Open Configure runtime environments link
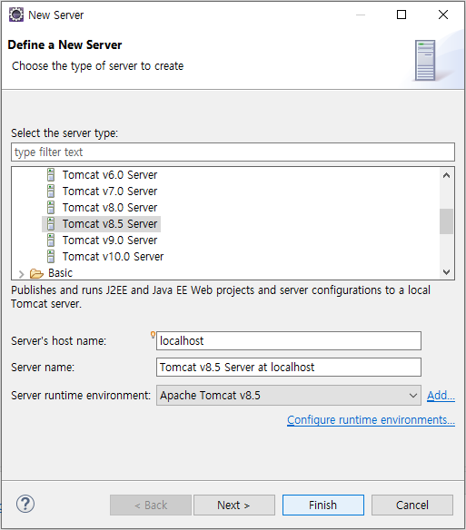Screen dimensions: 466x530 pyautogui.click(x=371, y=420)
